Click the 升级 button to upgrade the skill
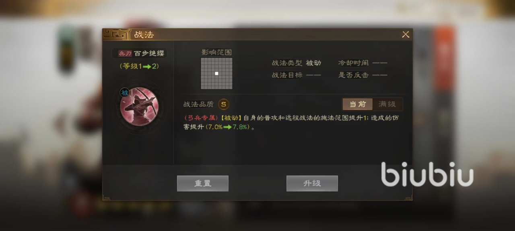Image resolution: width=515 pixels, height=231 pixels. point(312,183)
